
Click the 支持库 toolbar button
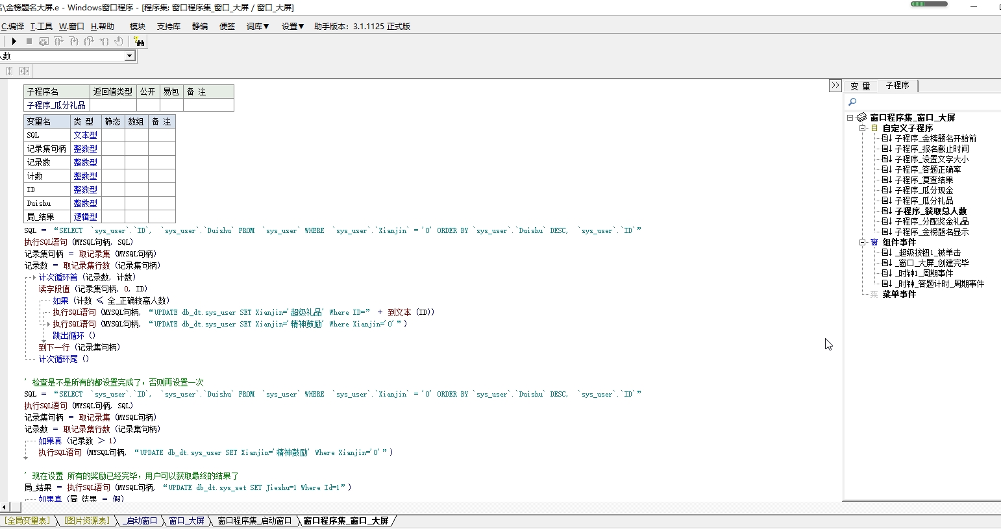click(x=169, y=27)
